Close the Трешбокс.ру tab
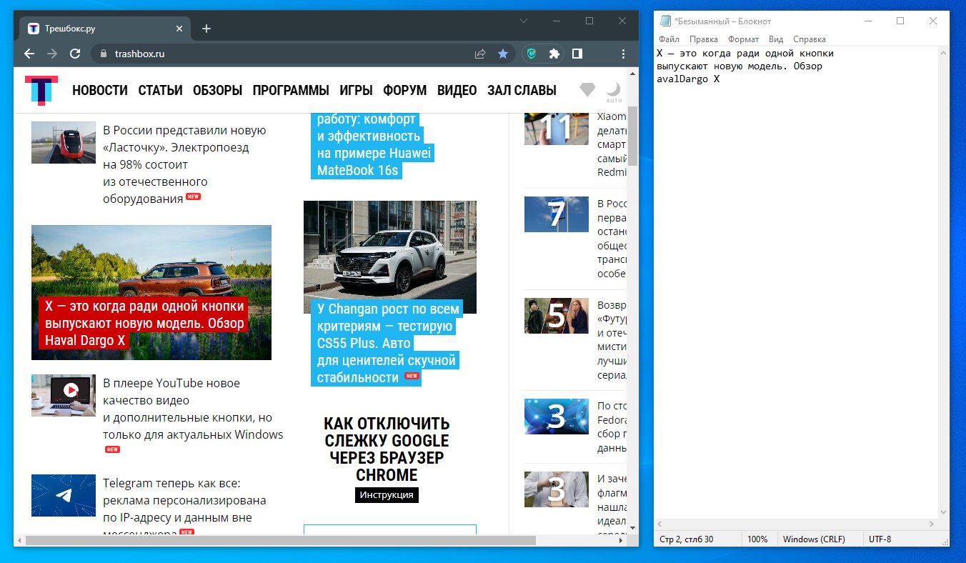This screenshot has width=966, height=563. (179, 29)
